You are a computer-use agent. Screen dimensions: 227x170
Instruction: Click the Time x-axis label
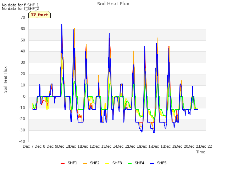click(x=201, y=152)
